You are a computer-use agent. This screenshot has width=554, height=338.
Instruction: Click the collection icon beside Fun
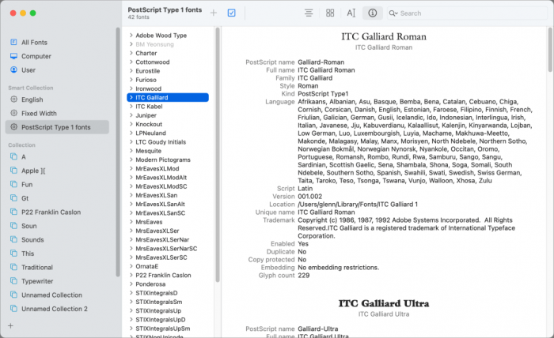point(13,184)
